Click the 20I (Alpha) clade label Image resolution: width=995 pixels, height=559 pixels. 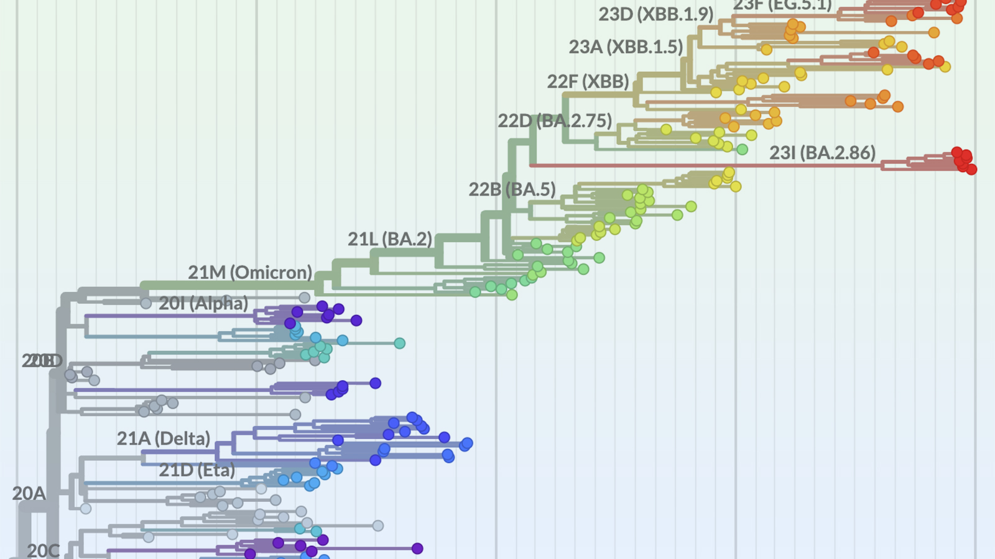[x=203, y=303]
